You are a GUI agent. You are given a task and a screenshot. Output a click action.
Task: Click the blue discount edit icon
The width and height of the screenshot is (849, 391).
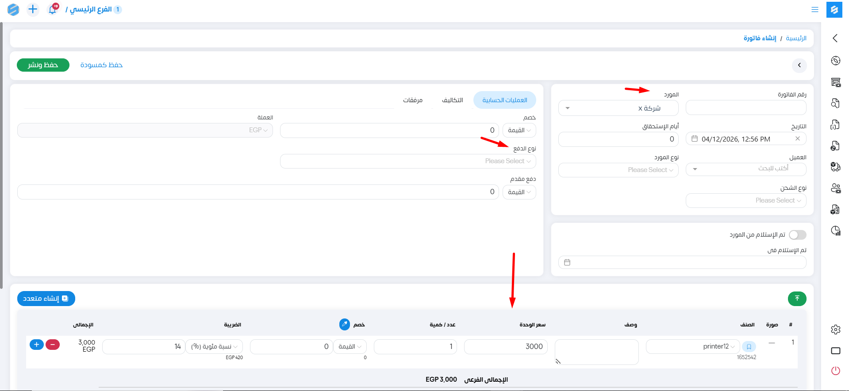pyautogui.click(x=344, y=324)
